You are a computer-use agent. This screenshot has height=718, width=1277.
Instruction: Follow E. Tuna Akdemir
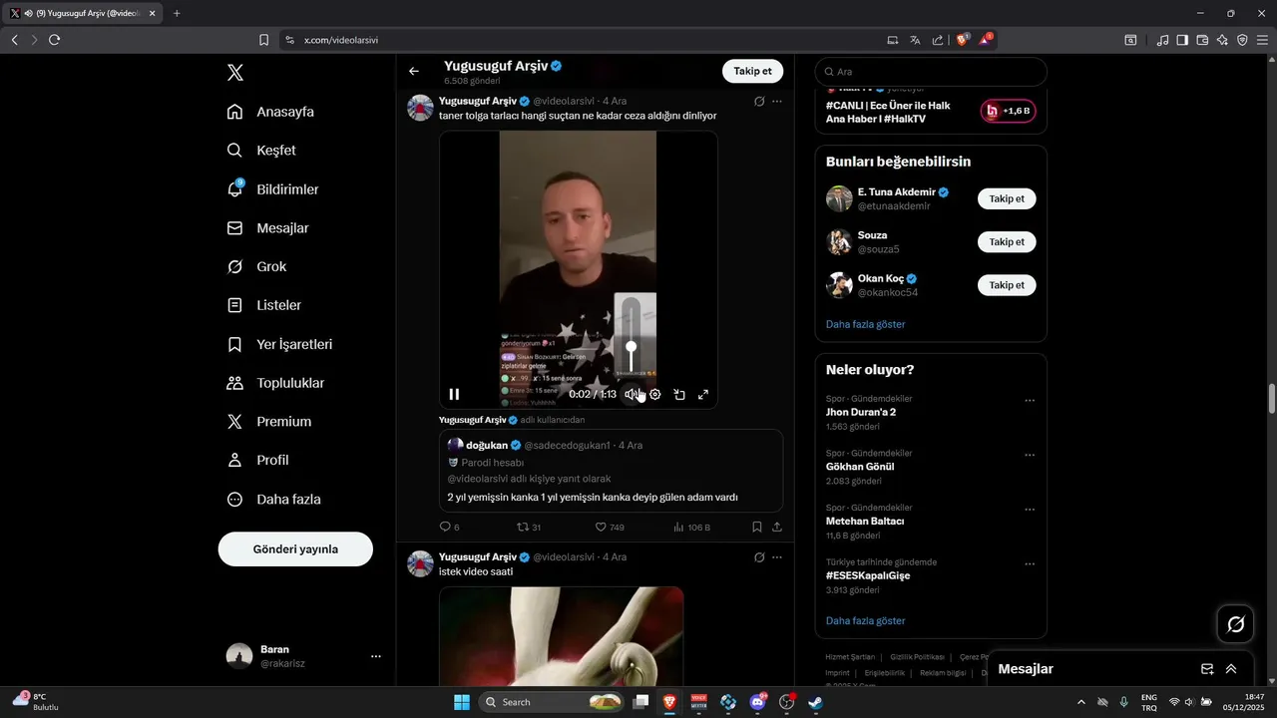click(x=1007, y=198)
